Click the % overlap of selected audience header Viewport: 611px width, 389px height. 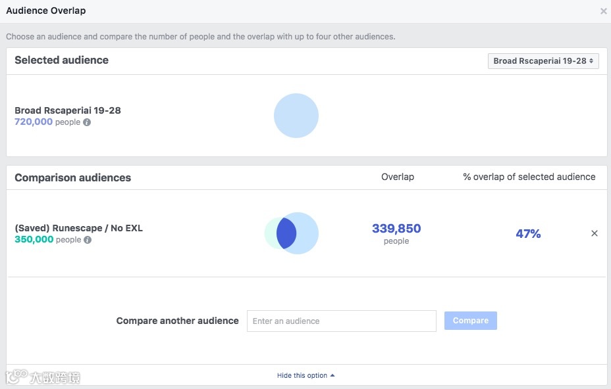(x=529, y=177)
